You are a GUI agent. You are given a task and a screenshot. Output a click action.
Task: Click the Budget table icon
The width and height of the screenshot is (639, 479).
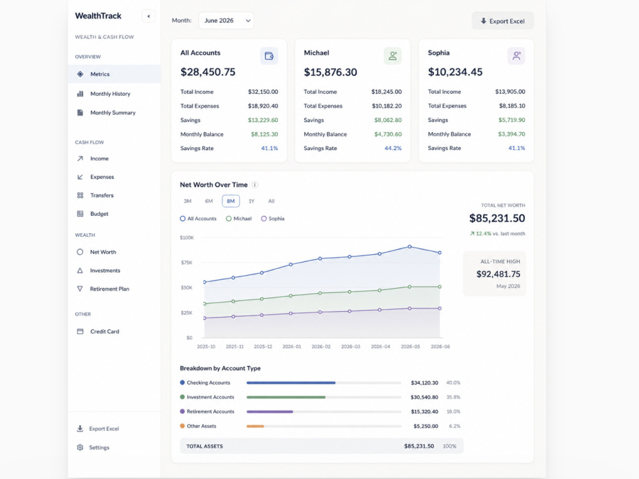[x=81, y=213]
